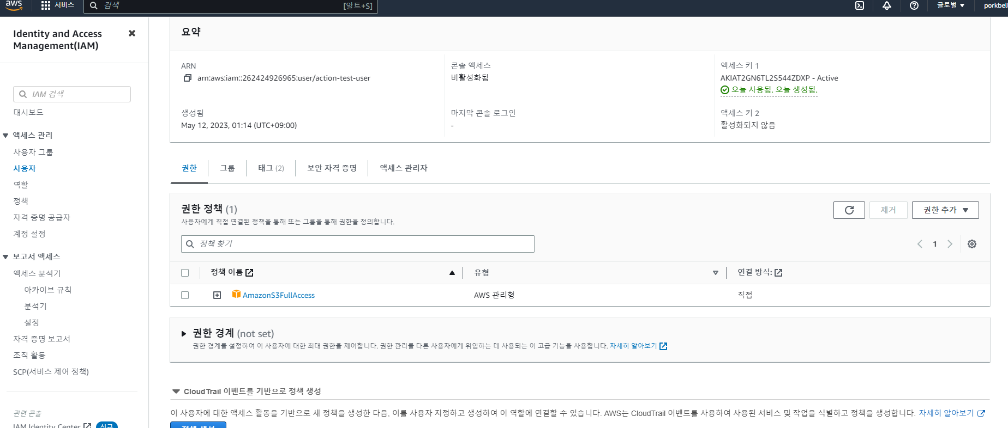This screenshot has height=428, width=1008.
Task: Click learn more link for permission boundary
Action: [633, 346]
